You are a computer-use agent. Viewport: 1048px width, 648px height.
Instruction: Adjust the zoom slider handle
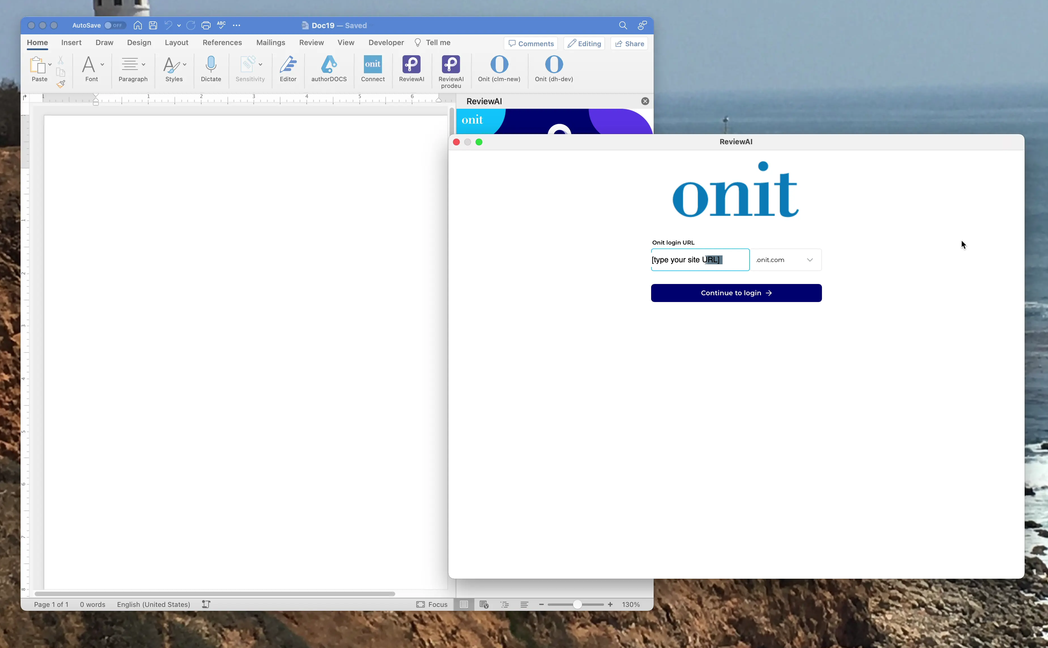[x=577, y=604]
